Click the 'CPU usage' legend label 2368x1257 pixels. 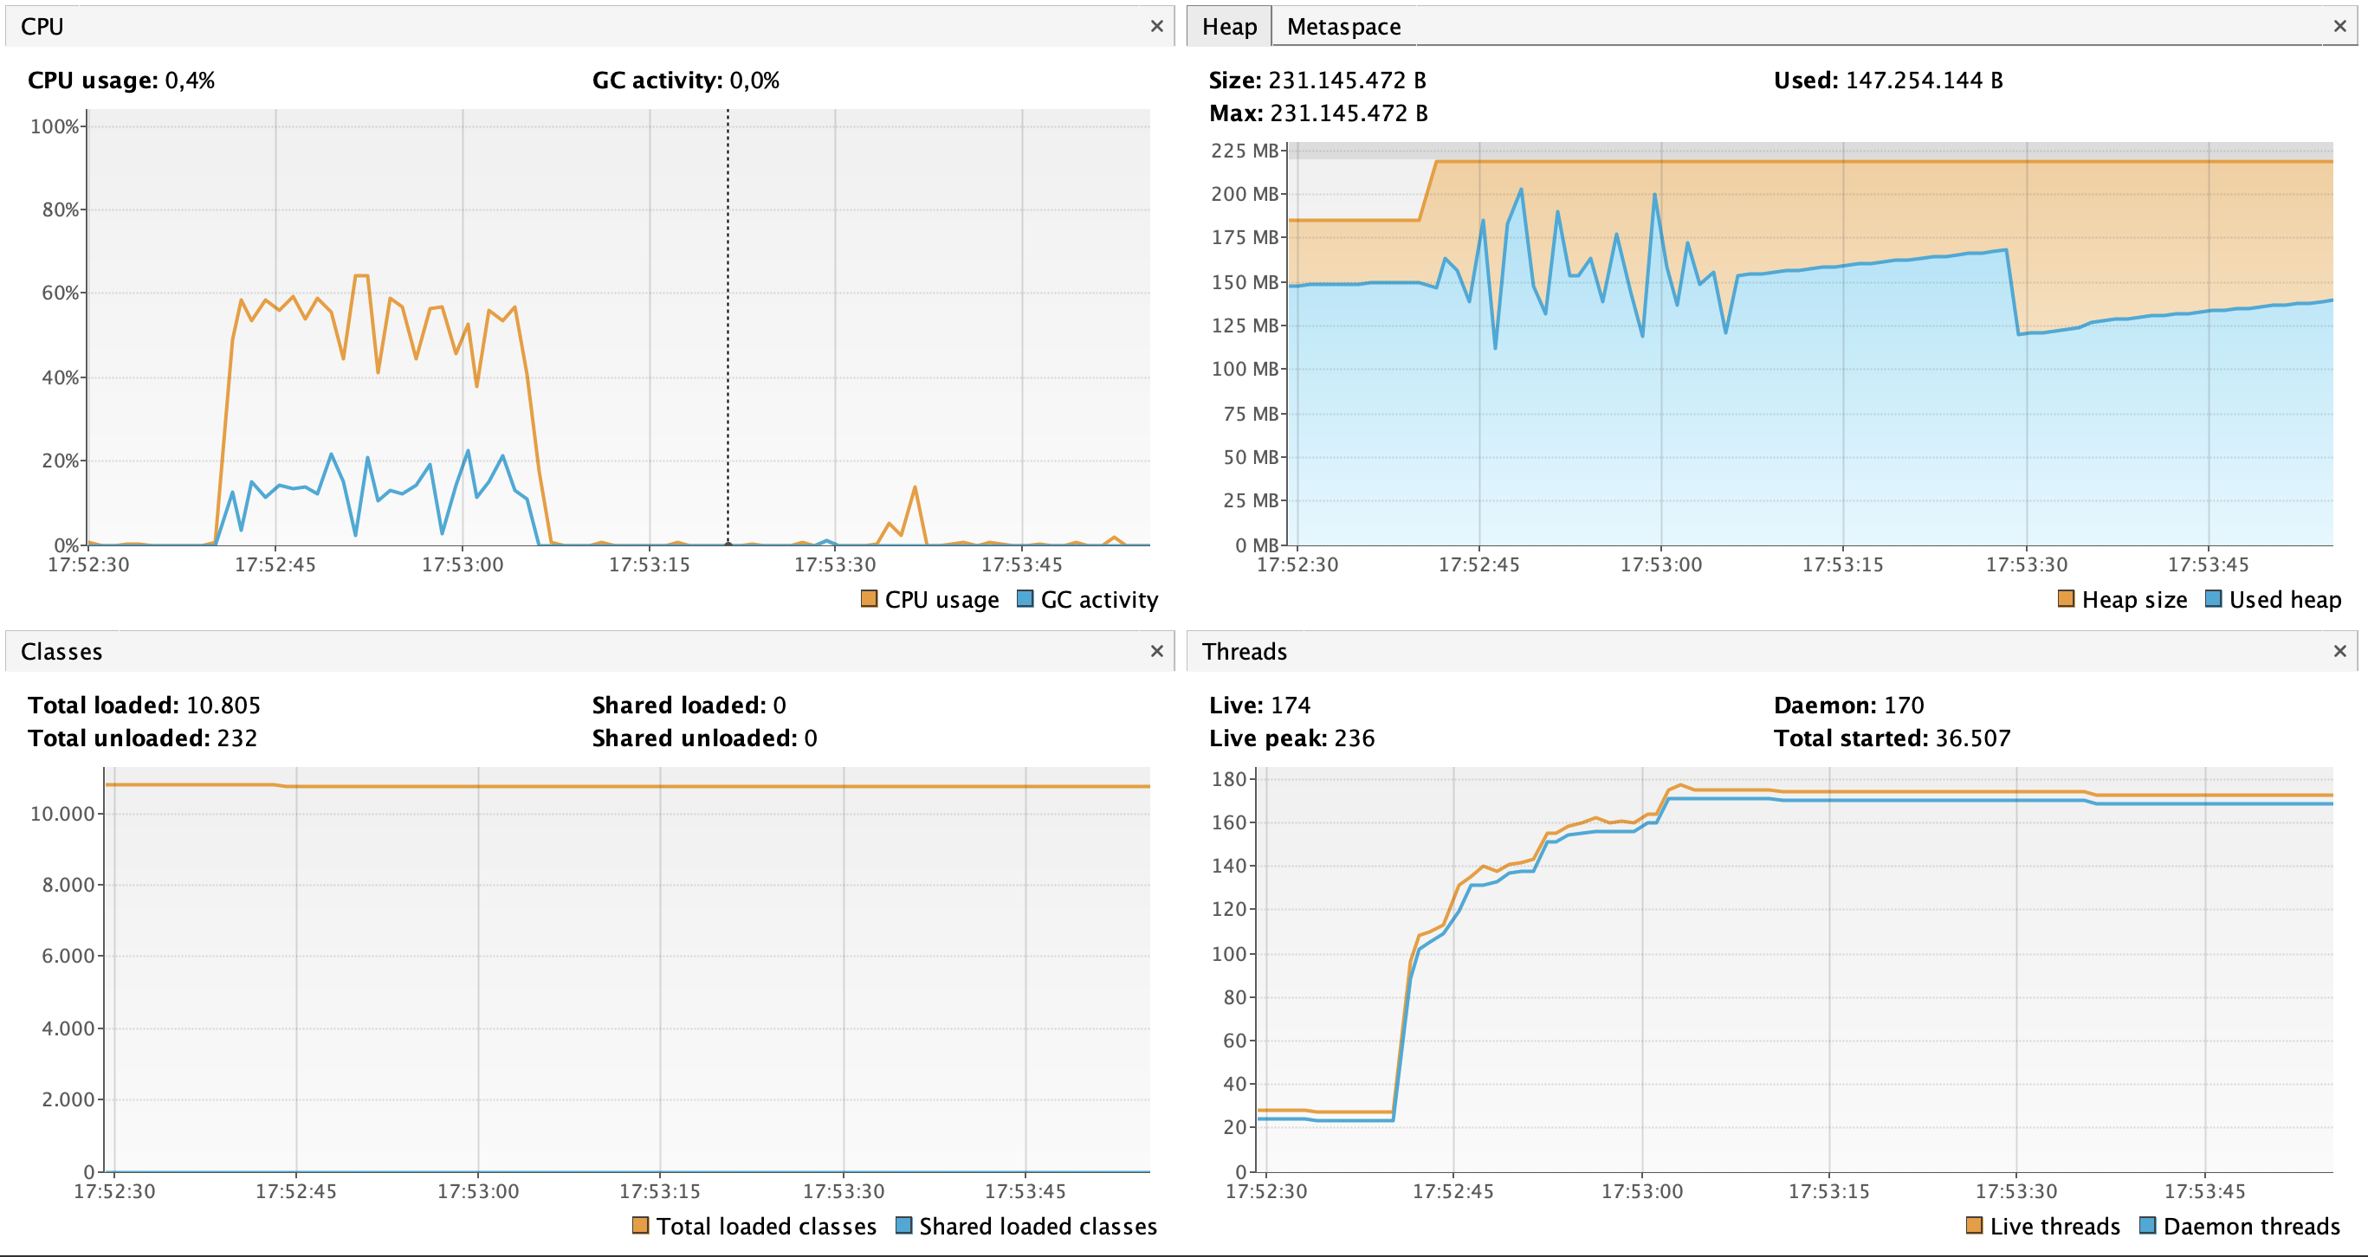941,600
